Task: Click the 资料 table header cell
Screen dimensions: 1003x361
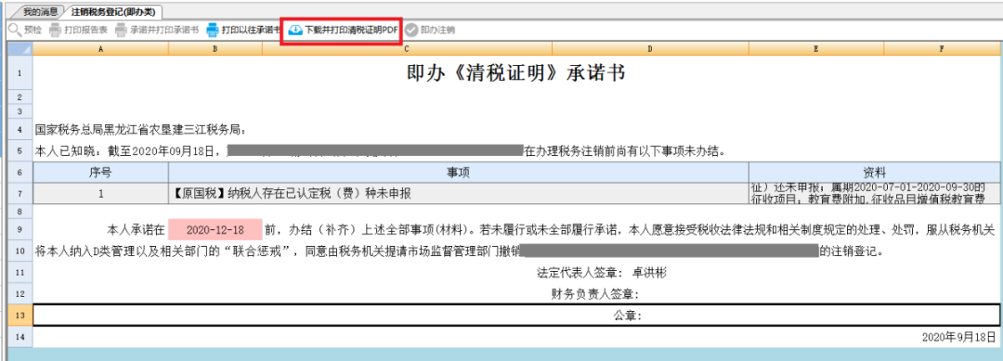Action: click(874, 173)
